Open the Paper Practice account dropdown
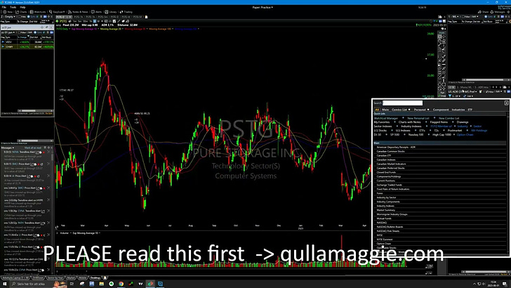This screenshot has height=288, width=511. [263, 7]
